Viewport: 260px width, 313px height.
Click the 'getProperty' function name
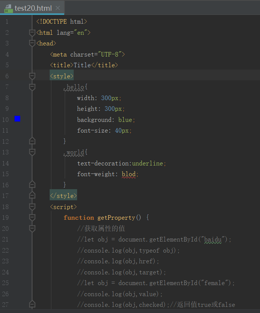pos(116,218)
